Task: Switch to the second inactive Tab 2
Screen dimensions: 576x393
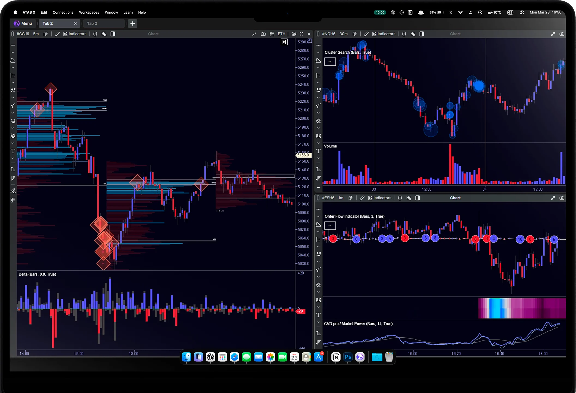Action: click(104, 23)
